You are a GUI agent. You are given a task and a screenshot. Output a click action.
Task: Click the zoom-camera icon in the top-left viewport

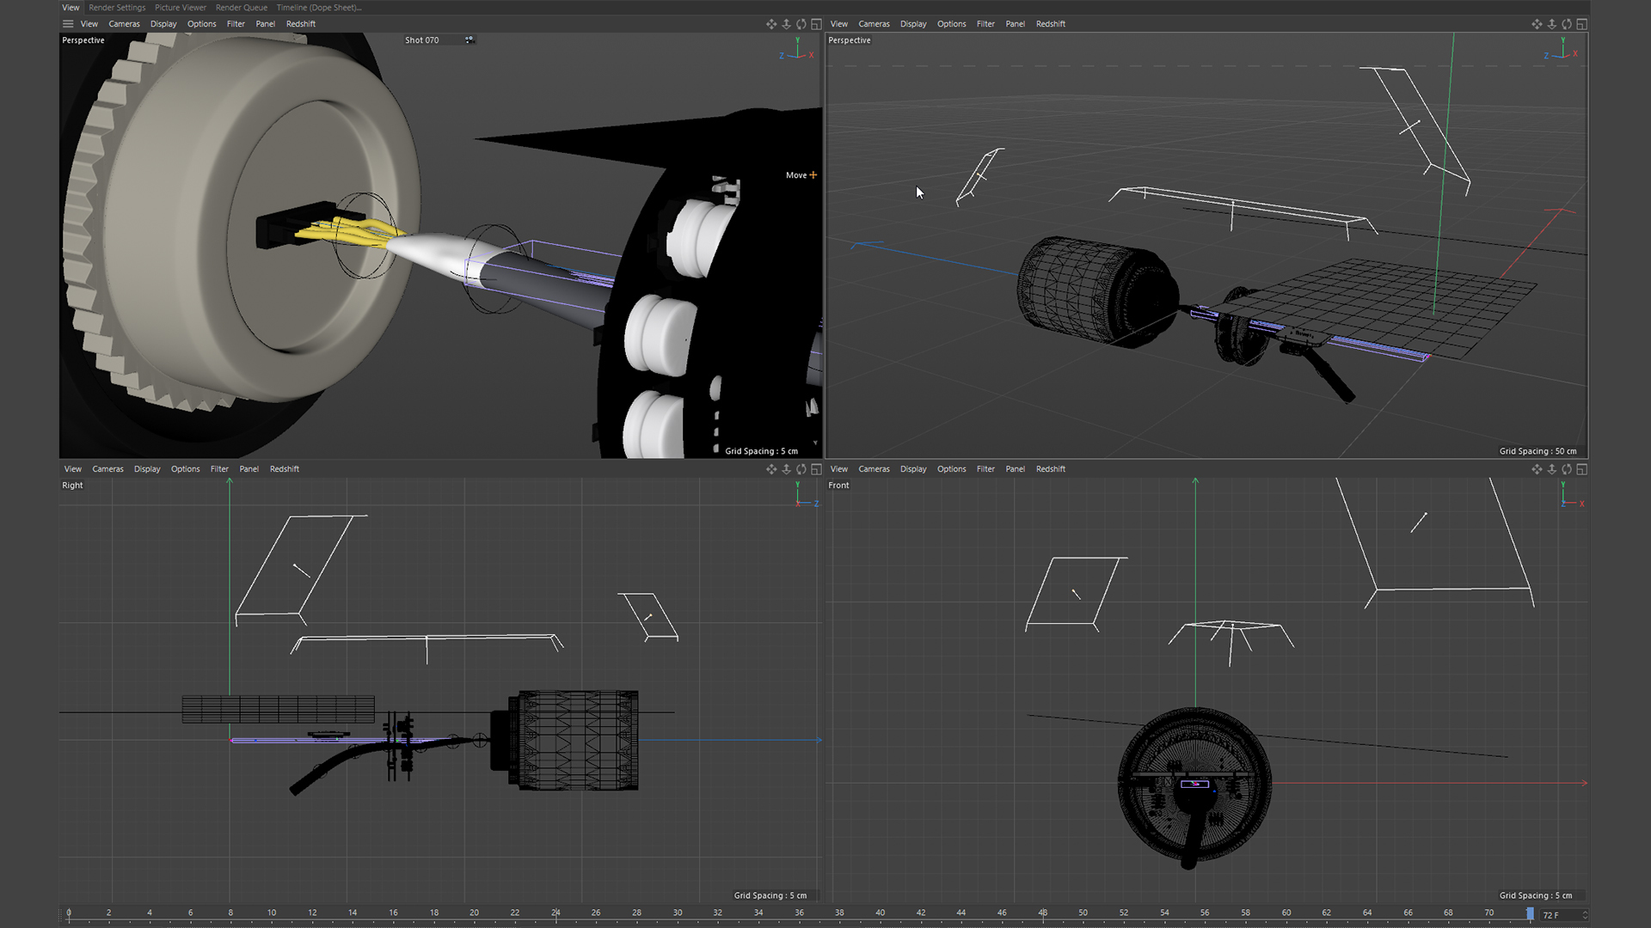click(786, 24)
